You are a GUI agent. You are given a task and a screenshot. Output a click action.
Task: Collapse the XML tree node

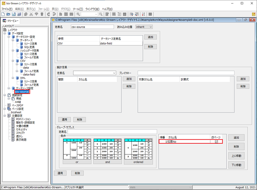[x=13, y=78]
